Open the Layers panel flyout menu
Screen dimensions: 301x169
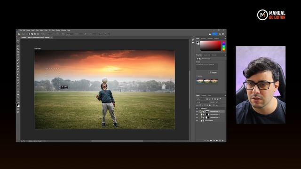pos(225,95)
